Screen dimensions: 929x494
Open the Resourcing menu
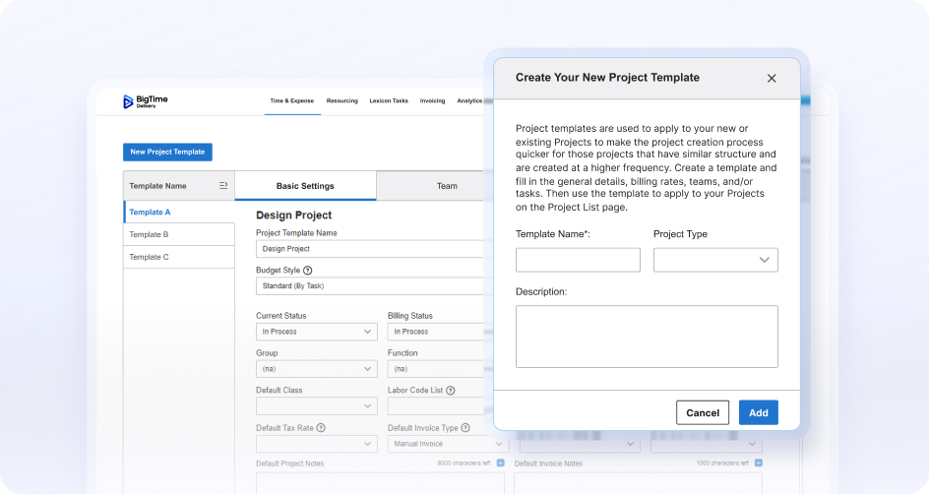(x=341, y=100)
